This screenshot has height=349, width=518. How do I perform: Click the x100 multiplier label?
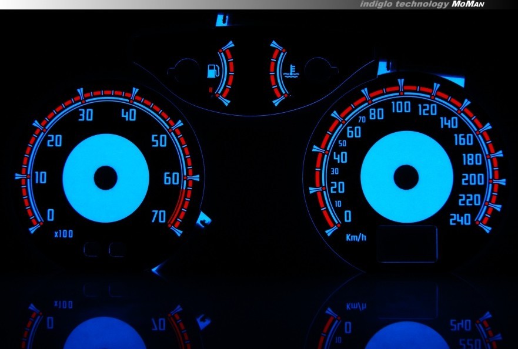click(x=63, y=234)
